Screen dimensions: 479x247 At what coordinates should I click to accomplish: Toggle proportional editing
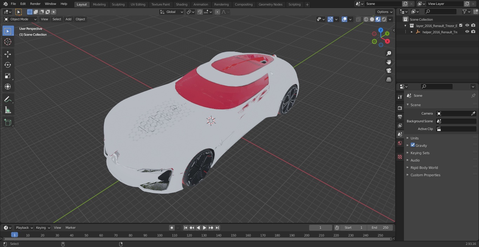(217, 12)
